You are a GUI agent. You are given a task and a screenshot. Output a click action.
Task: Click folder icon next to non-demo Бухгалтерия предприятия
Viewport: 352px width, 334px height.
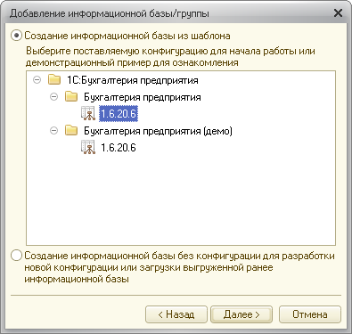(x=71, y=97)
